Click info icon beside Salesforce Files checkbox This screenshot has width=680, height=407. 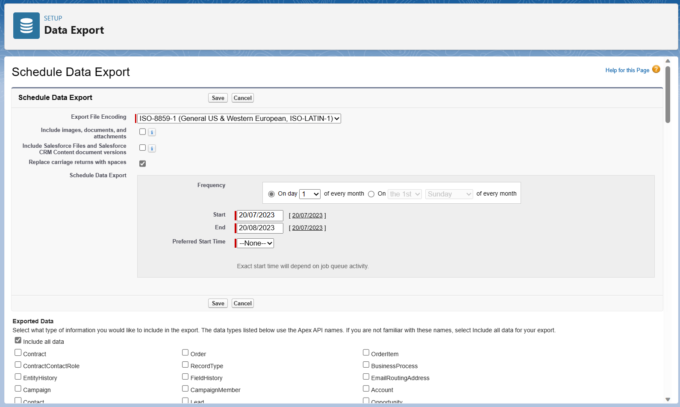(152, 149)
